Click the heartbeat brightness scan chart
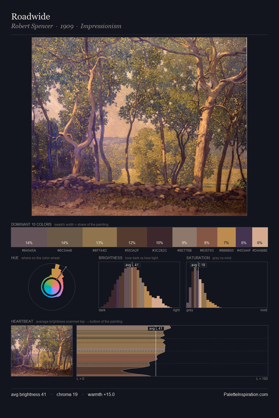279x418 pixels. [172, 351]
